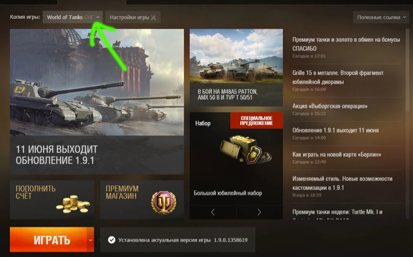Open the 11 июня update 1.9.1 banner
This screenshot has height=257, width=413.
point(97,102)
